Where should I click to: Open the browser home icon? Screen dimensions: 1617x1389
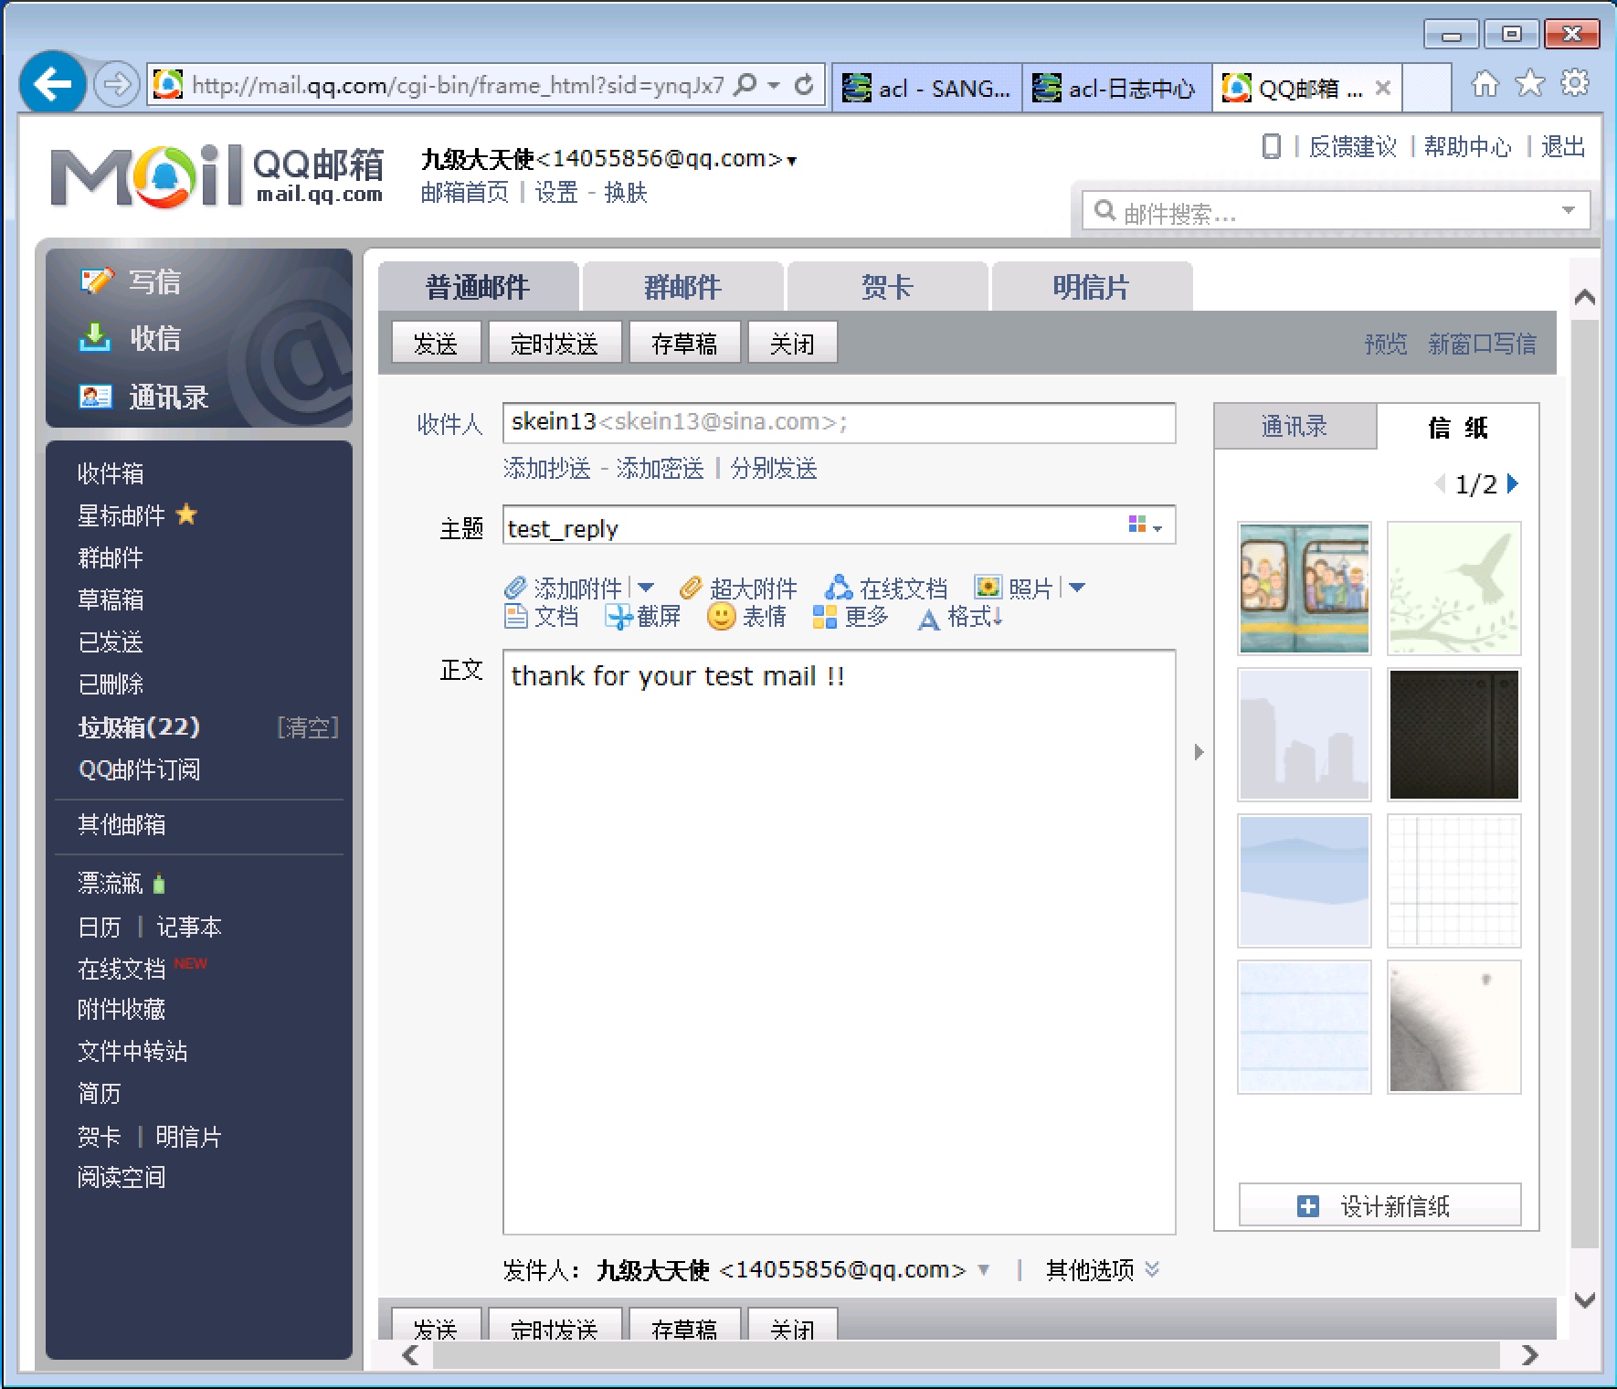click(1485, 84)
